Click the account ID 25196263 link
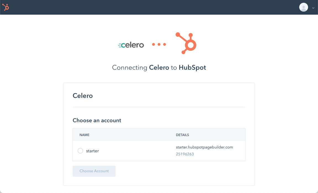The image size is (318, 193). pos(185,154)
